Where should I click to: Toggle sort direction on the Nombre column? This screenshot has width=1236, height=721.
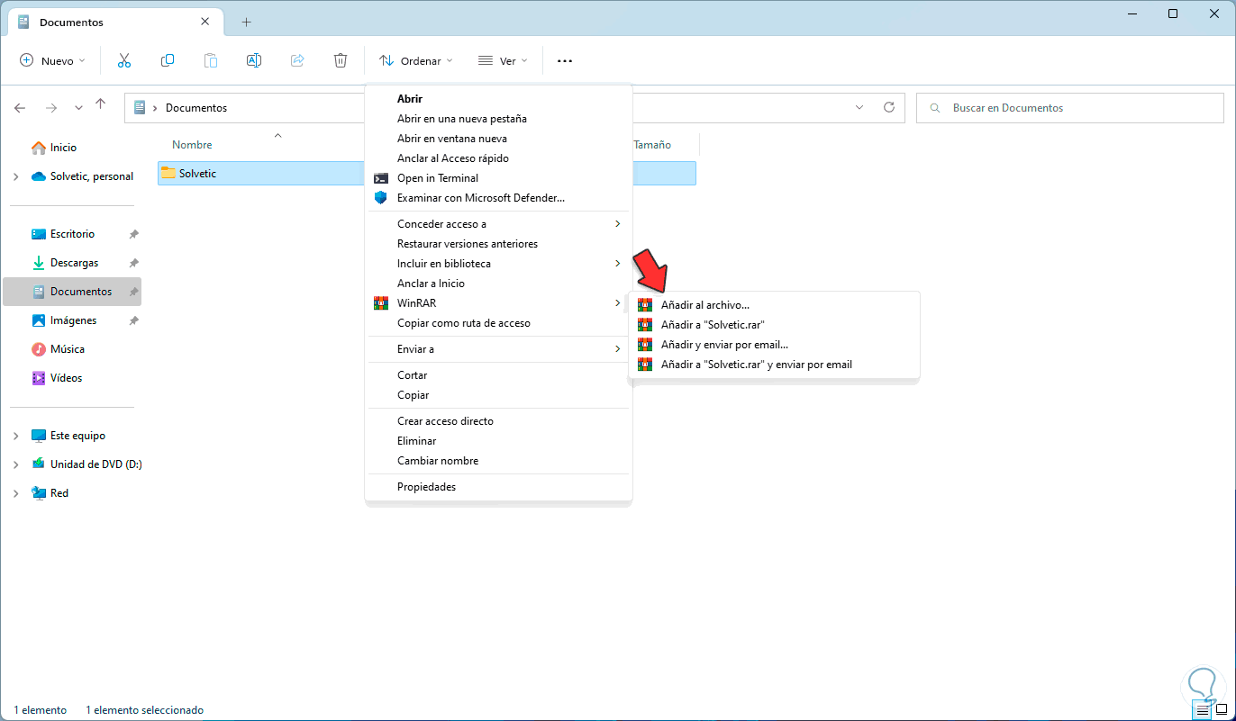192,144
